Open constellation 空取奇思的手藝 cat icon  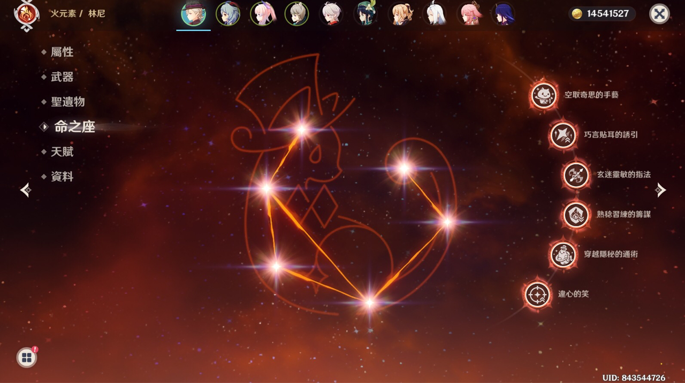(544, 96)
